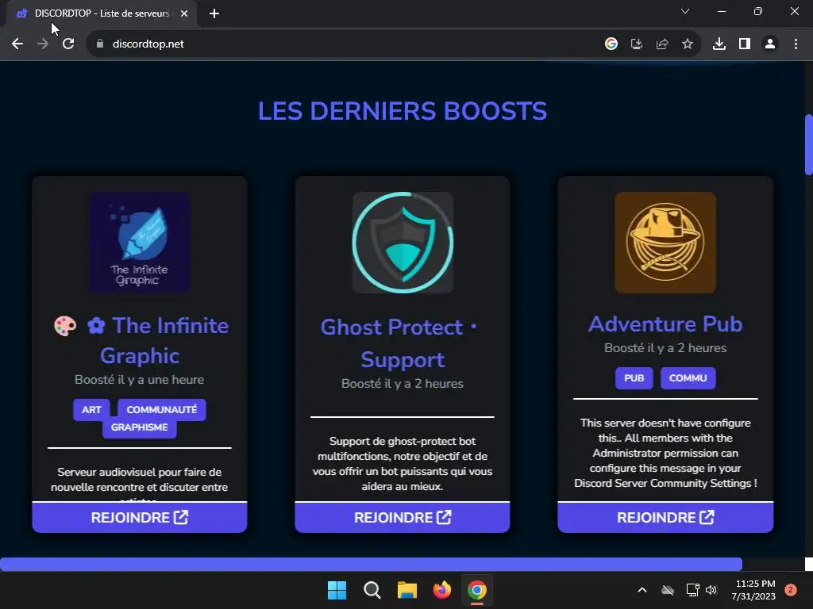813x609 pixels.
Task: Open a new browser tab
Action: coord(214,13)
